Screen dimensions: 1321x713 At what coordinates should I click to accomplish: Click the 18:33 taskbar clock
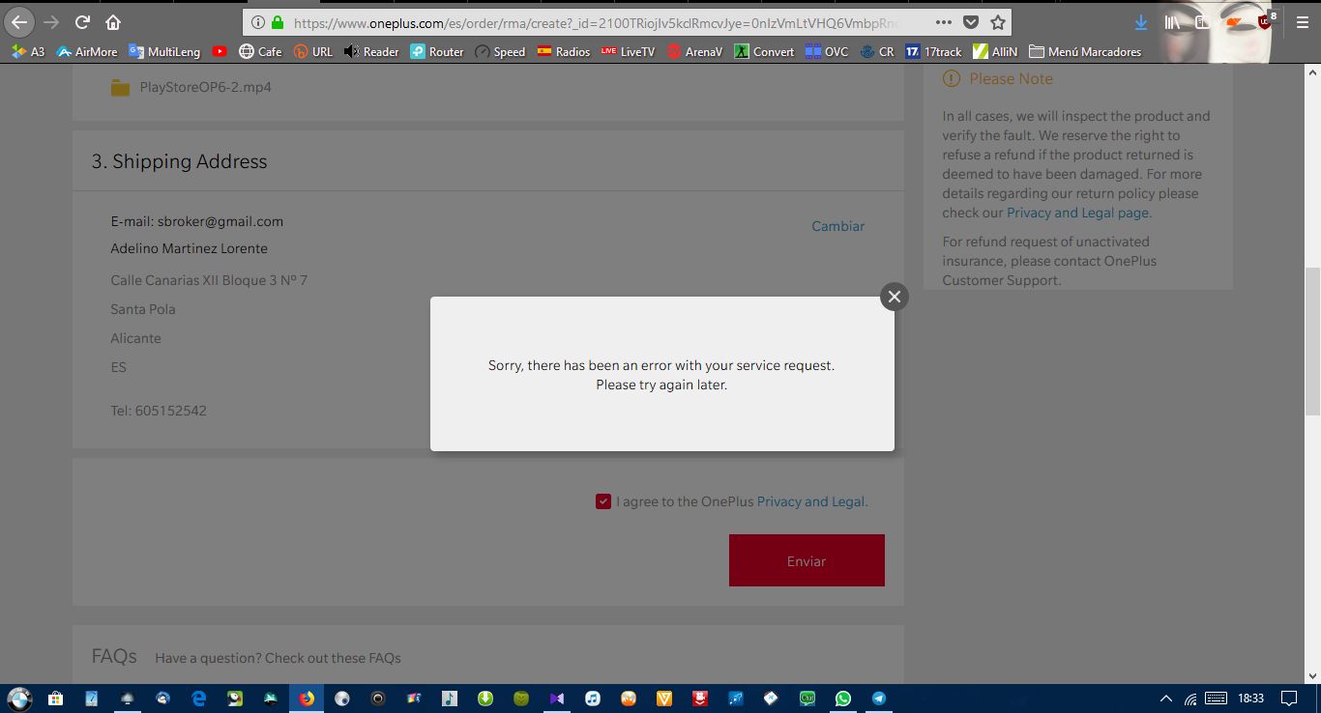coord(1250,698)
